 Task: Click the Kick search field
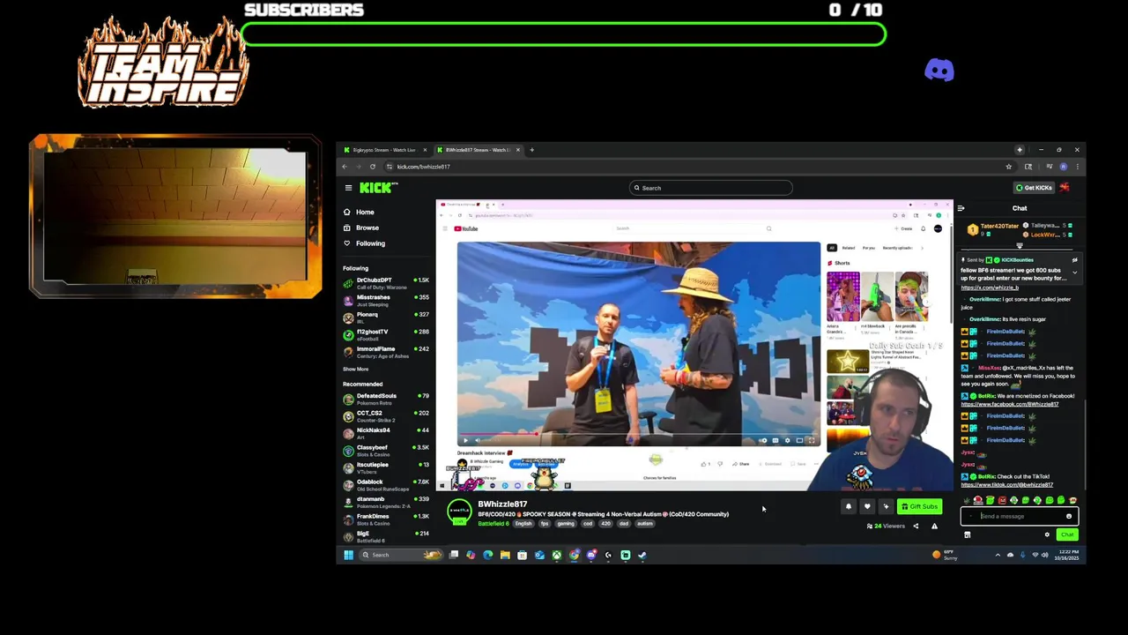pyautogui.click(x=711, y=188)
